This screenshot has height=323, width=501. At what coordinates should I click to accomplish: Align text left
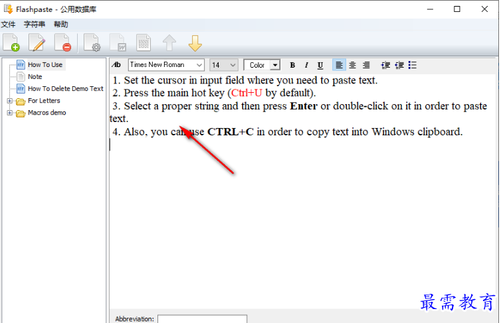click(x=339, y=65)
